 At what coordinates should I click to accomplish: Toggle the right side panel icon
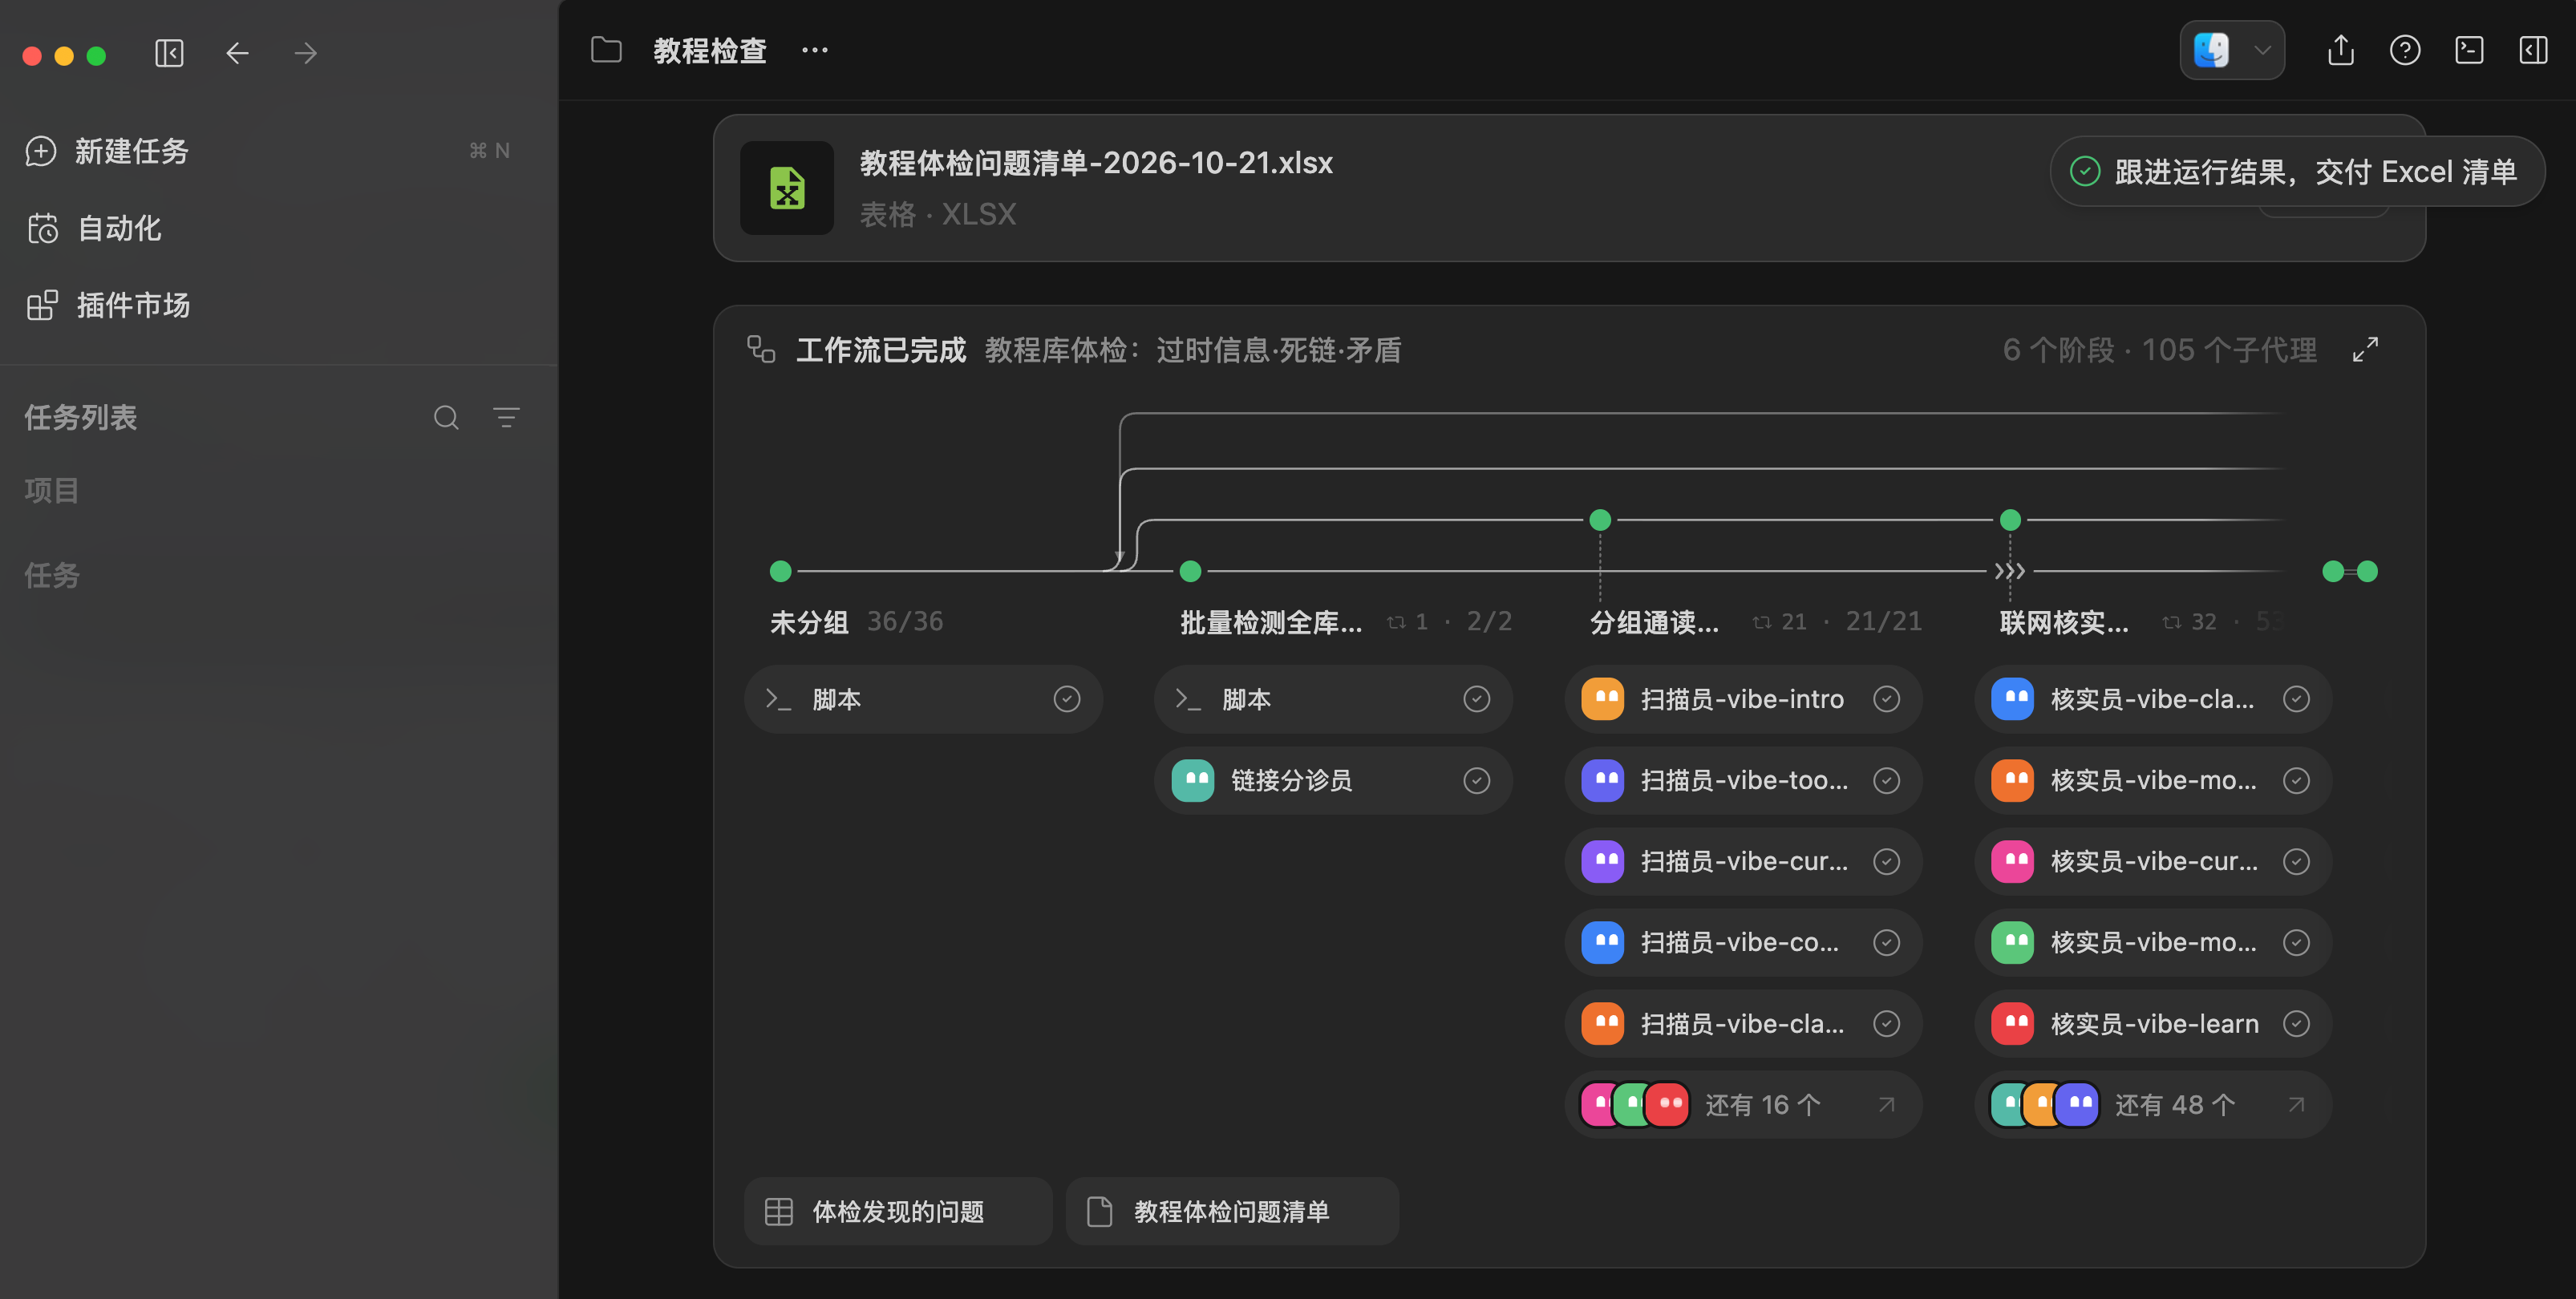click(x=2533, y=50)
